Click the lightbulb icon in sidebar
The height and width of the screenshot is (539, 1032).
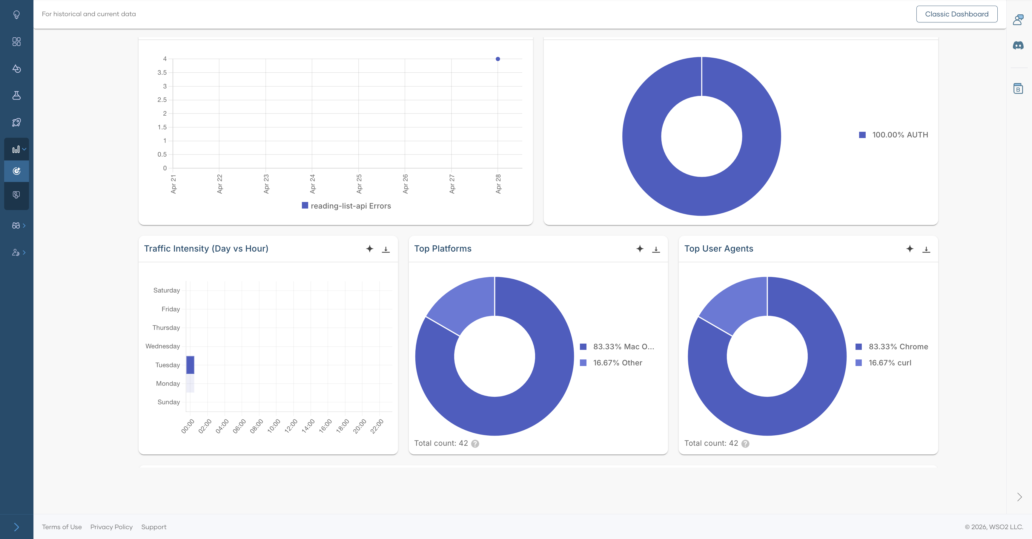(16, 15)
